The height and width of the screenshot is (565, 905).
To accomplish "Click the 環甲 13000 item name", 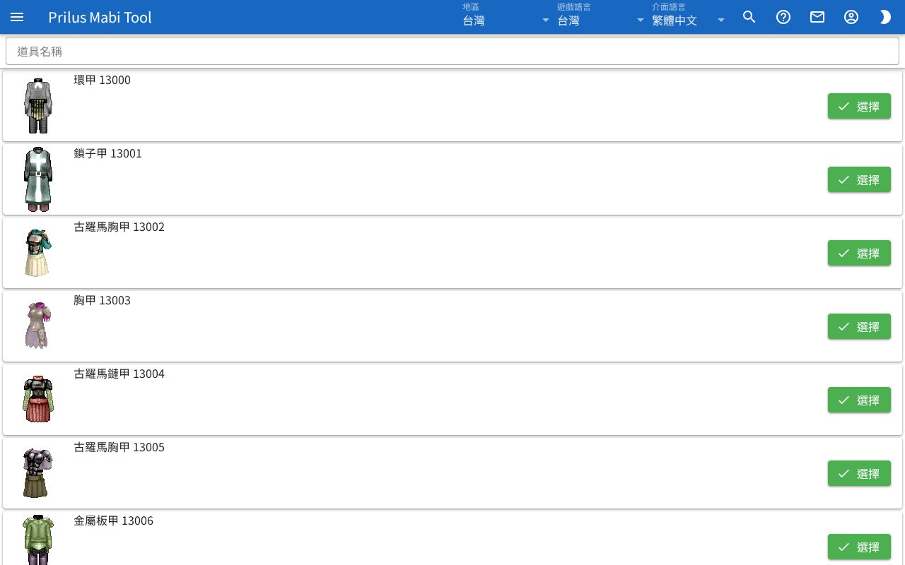I will pos(103,80).
